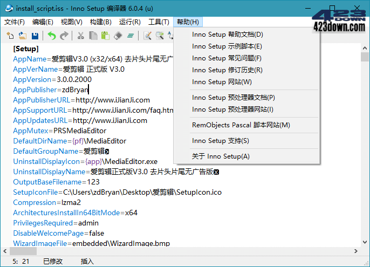This screenshot has width=370, height=267.
Task: Place cursor in AppPublisher=zdBryan line
Action: click(x=51, y=90)
